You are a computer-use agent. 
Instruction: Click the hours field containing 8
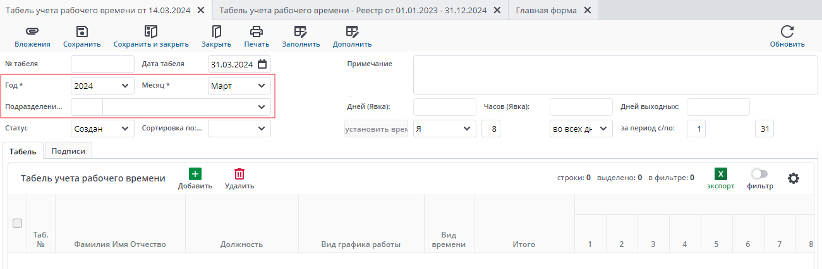coord(491,129)
